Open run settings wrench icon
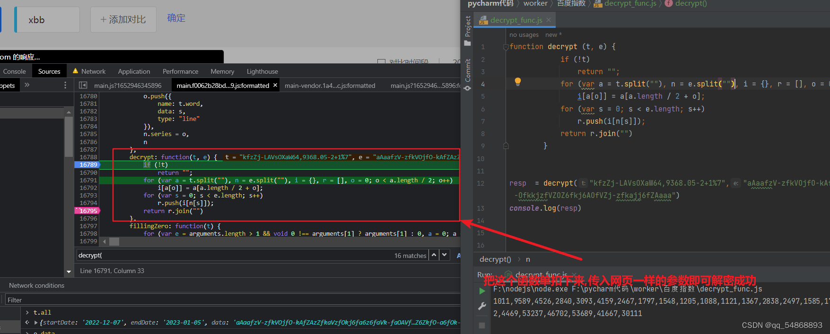Image resolution: width=830 pixels, height=334 pixels. tap(482, 306)
